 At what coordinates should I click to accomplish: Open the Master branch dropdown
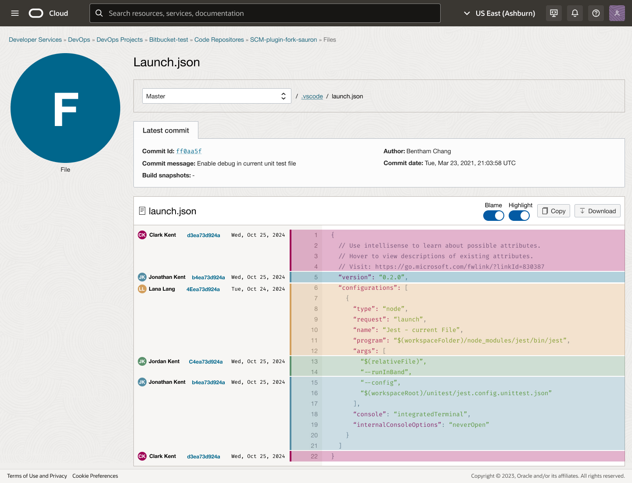coord(216,96)
